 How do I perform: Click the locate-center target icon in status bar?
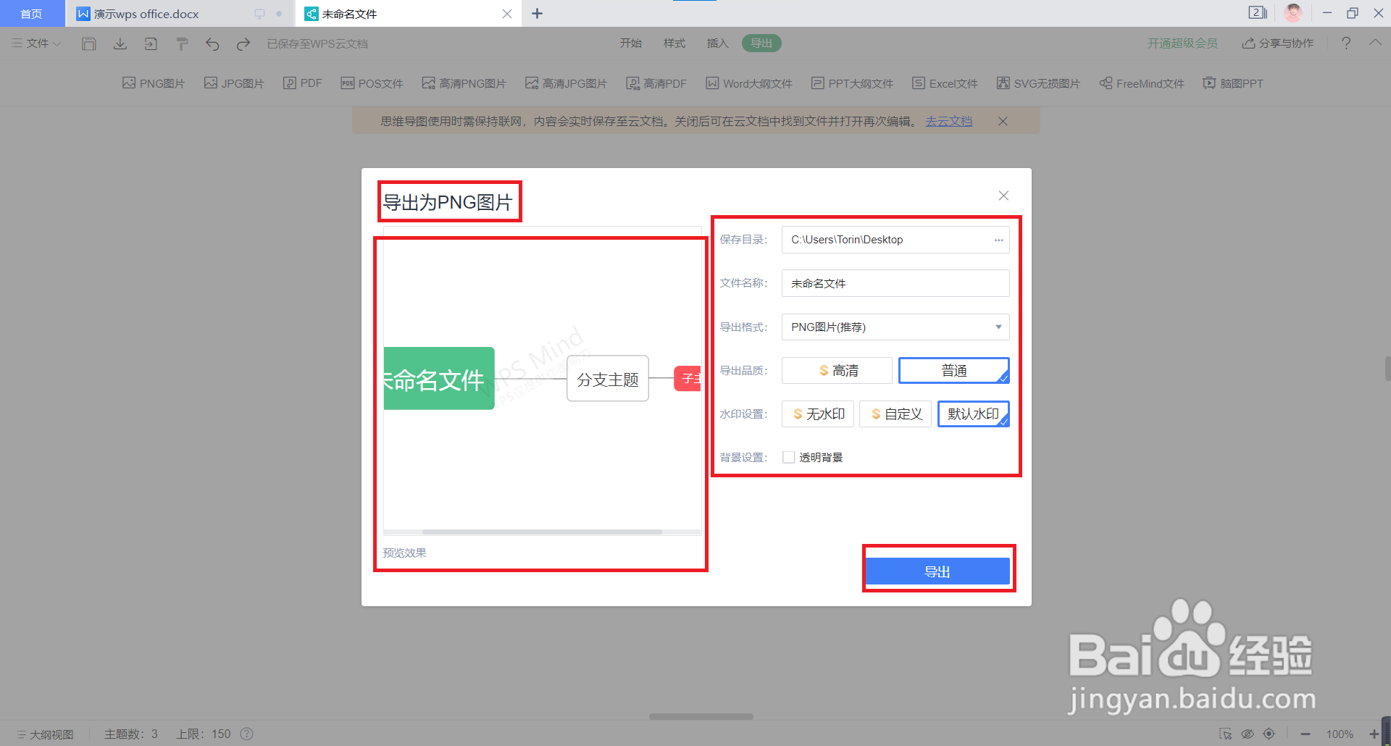coord(1269,734)
